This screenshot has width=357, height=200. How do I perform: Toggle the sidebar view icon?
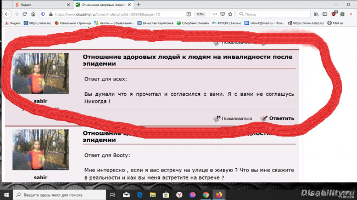325,14
